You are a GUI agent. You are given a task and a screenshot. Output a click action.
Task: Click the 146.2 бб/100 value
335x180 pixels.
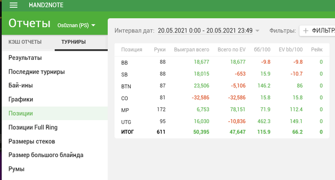[x=264, y=86]
